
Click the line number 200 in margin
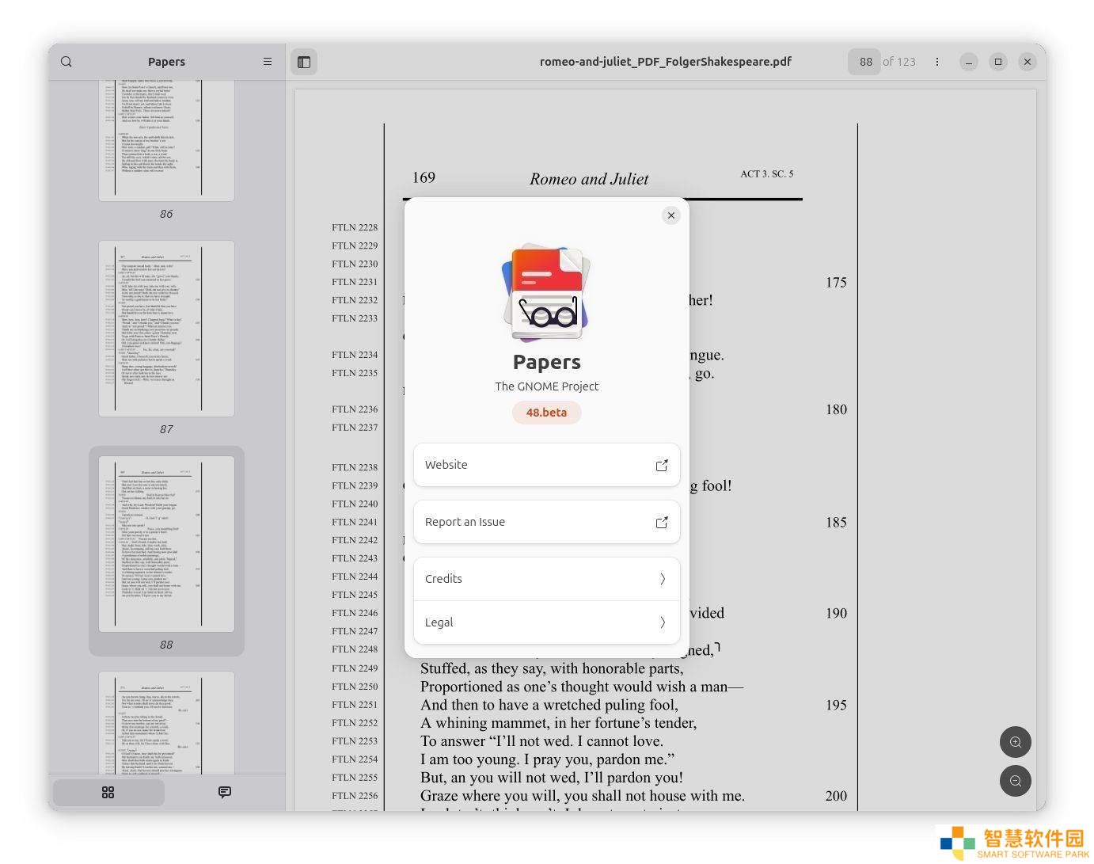[836, 796]
